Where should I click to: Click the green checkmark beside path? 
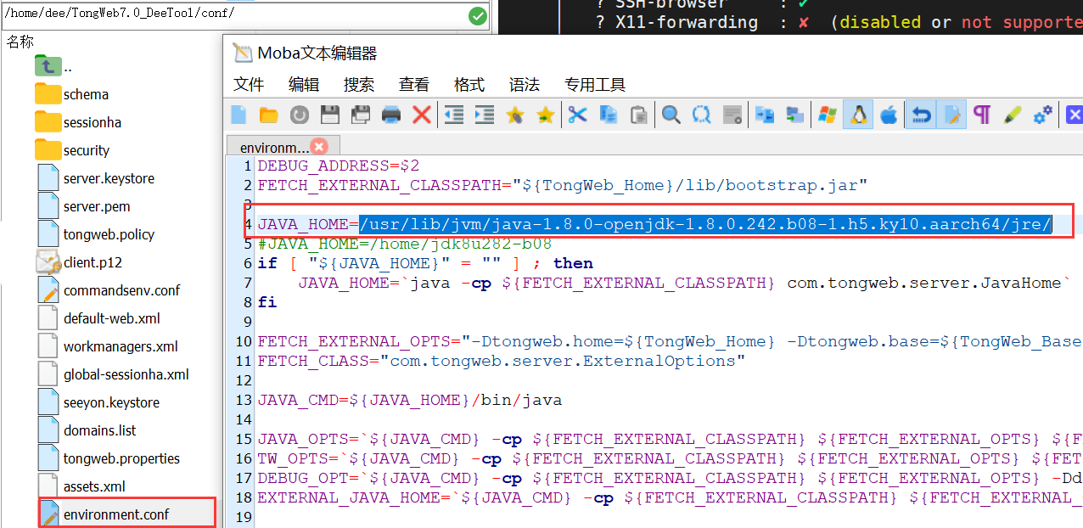pyautogui.click(x=478, y=15)
